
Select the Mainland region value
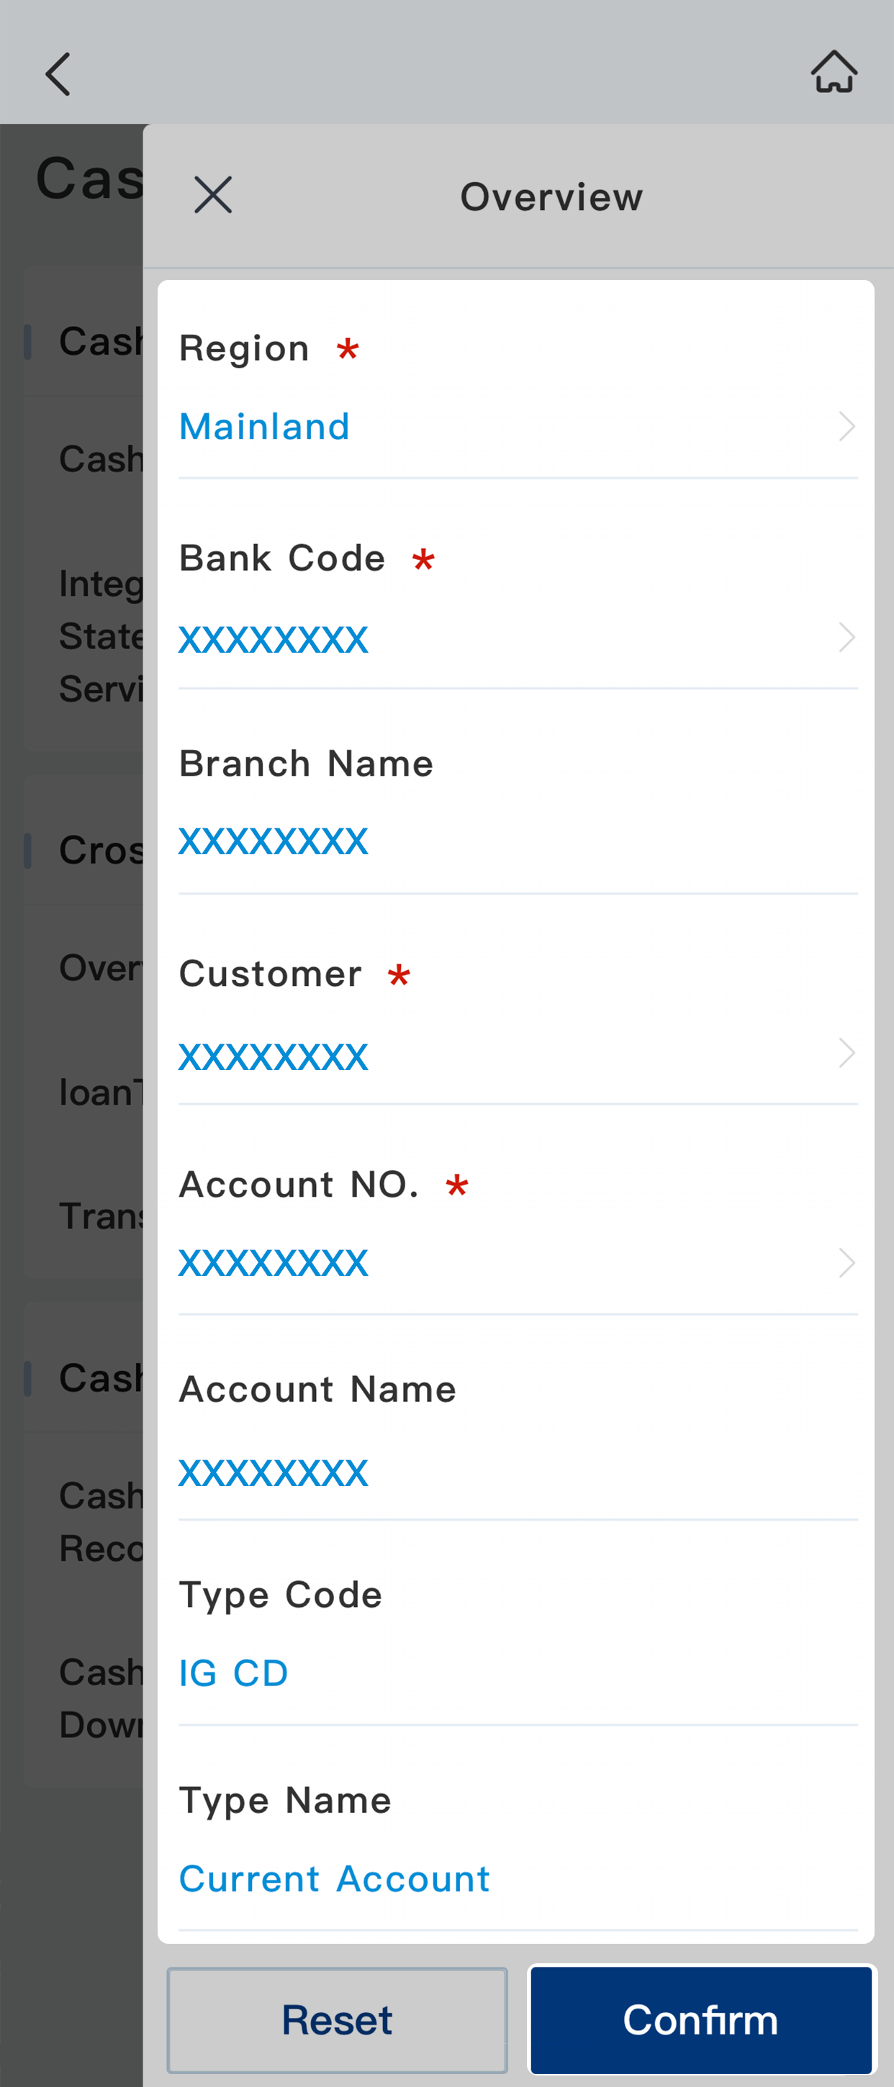pos(264,427)
